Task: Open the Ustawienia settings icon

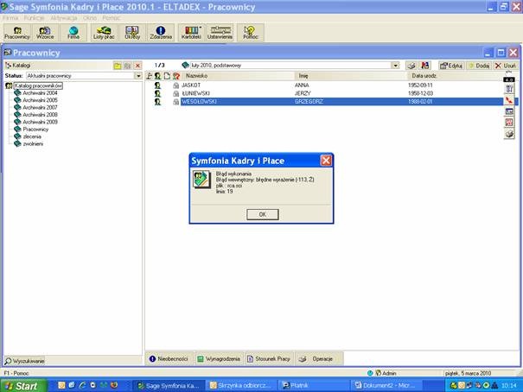Action: [220, 32]
